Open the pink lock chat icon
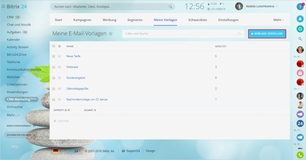Viewport: 306px width, 160px height. pos(300,73)
